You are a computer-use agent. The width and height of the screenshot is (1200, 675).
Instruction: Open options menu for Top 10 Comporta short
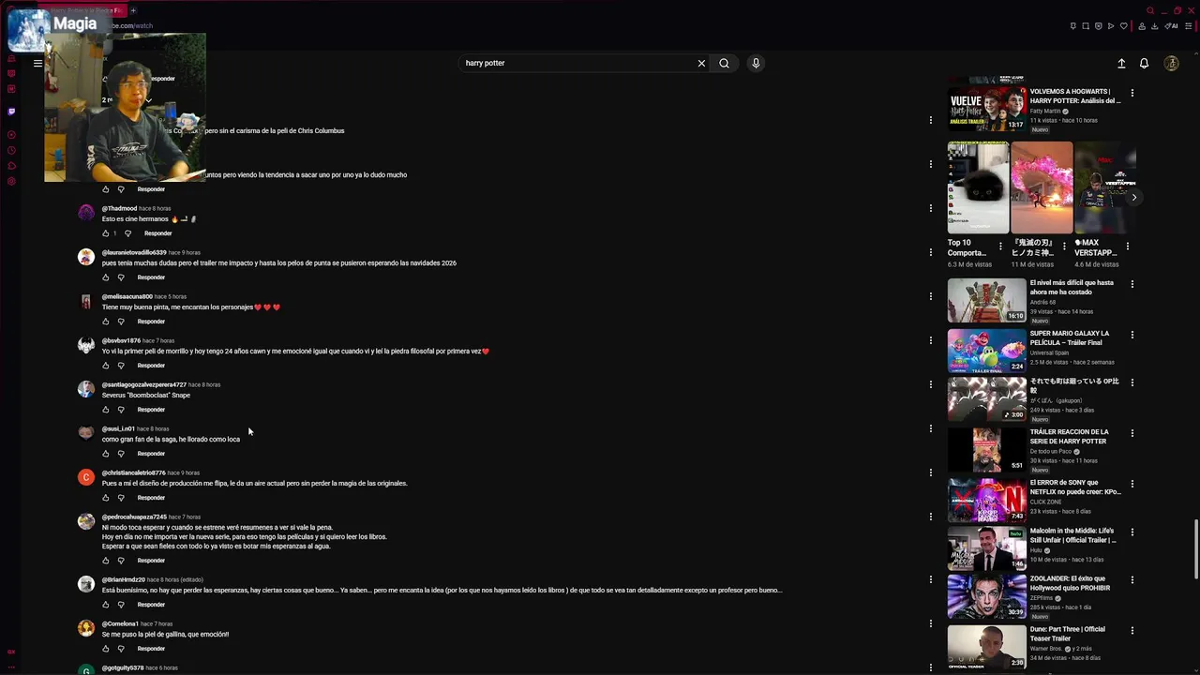(1000, 247)
